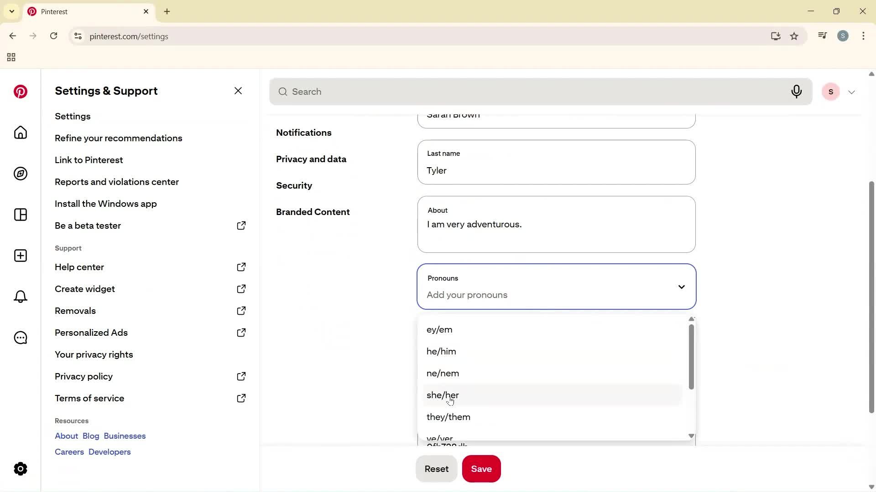Click the Save button
The height and width of the screenshot is (492, 876).
coord(481,468)
